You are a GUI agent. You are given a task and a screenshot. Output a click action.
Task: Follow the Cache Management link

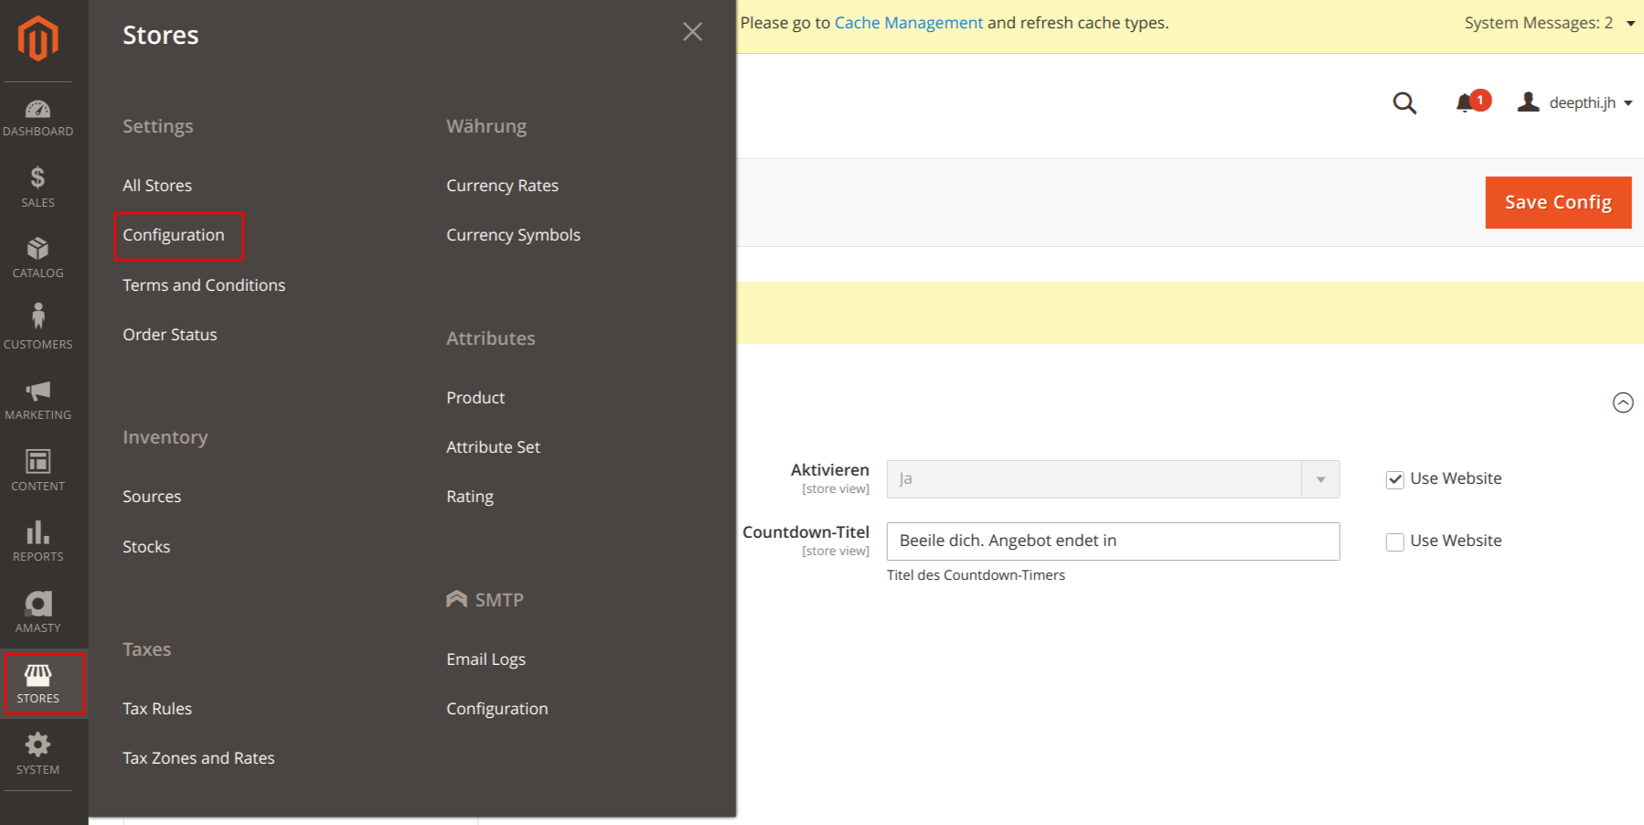pos(908,23)
